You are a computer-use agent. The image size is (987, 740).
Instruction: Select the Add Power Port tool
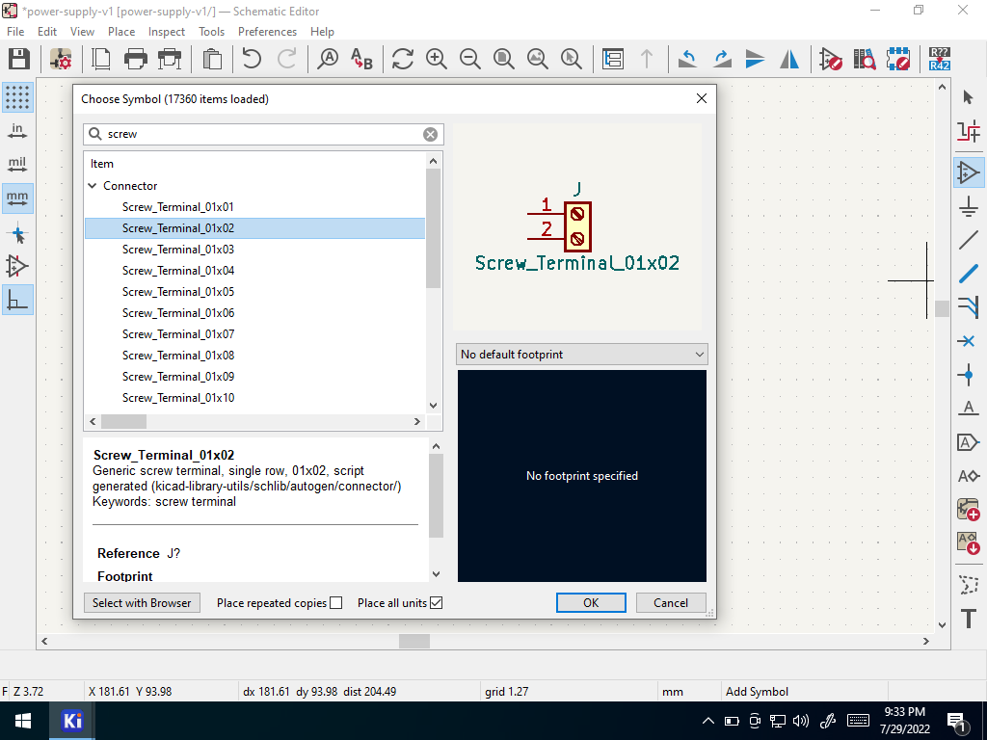pos(968,206)
